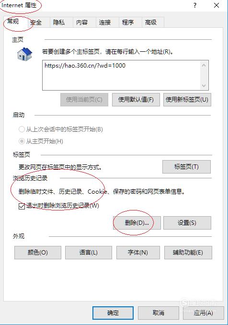
Task: Switch to the 安全 tab
Action: 36,22
